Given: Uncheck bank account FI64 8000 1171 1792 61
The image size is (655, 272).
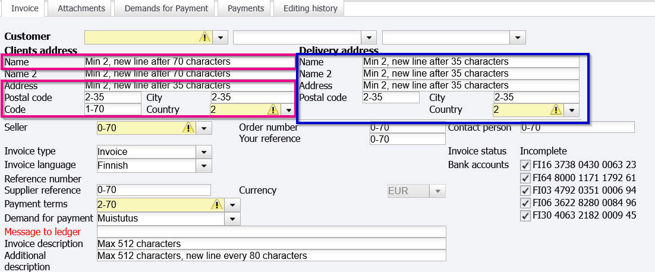Looking at the screenshot, I should [525, 178].
